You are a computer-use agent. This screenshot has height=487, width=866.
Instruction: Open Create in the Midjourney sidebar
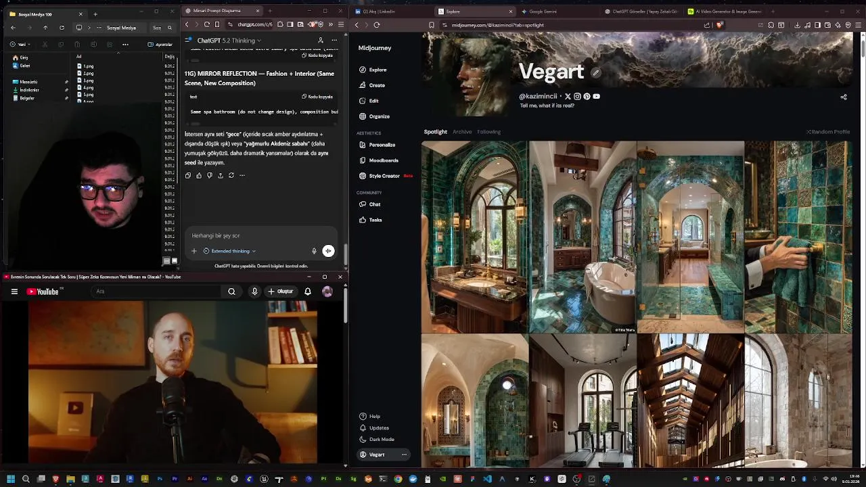pyautogui.click(x=372, y=85)
